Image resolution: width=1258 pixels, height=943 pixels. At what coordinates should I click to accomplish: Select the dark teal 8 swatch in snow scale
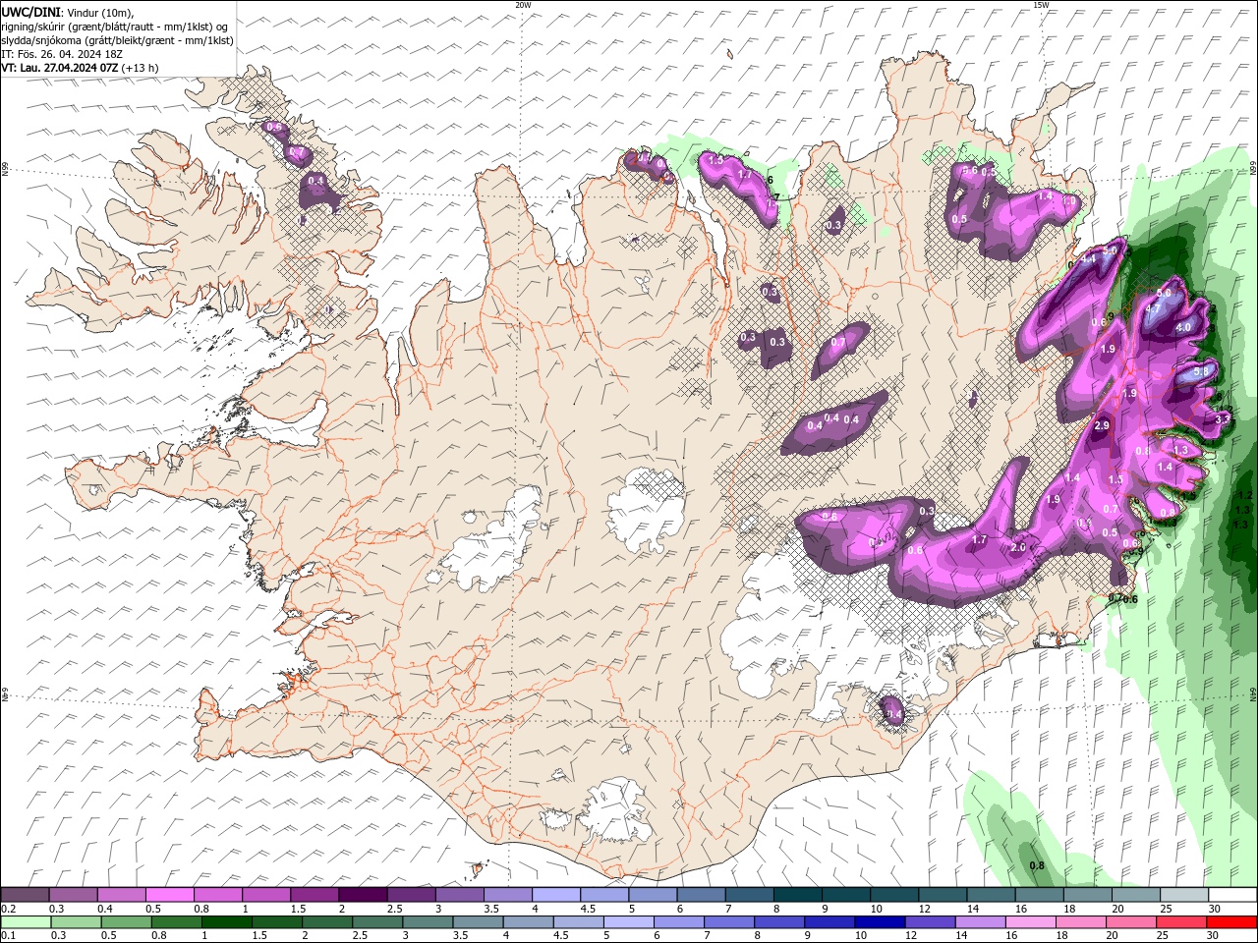click(x=798, y=895)
